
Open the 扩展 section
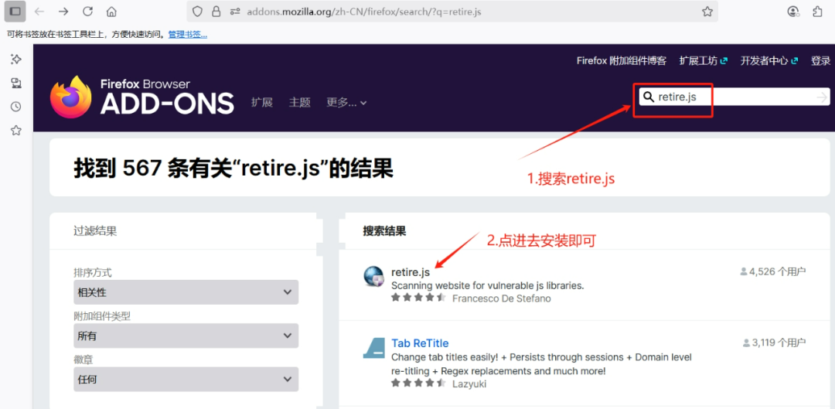pyautogui.click(x=262, y=102)
